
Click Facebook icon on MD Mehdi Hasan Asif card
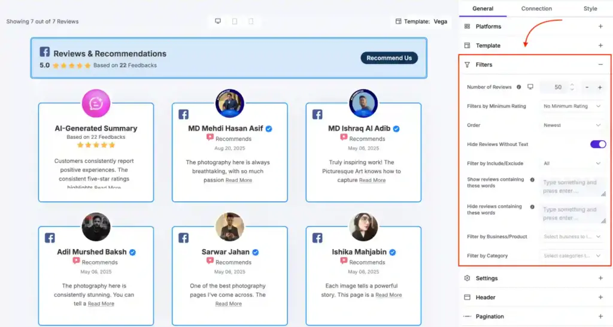pyautogui.click(x=183, y=114)
